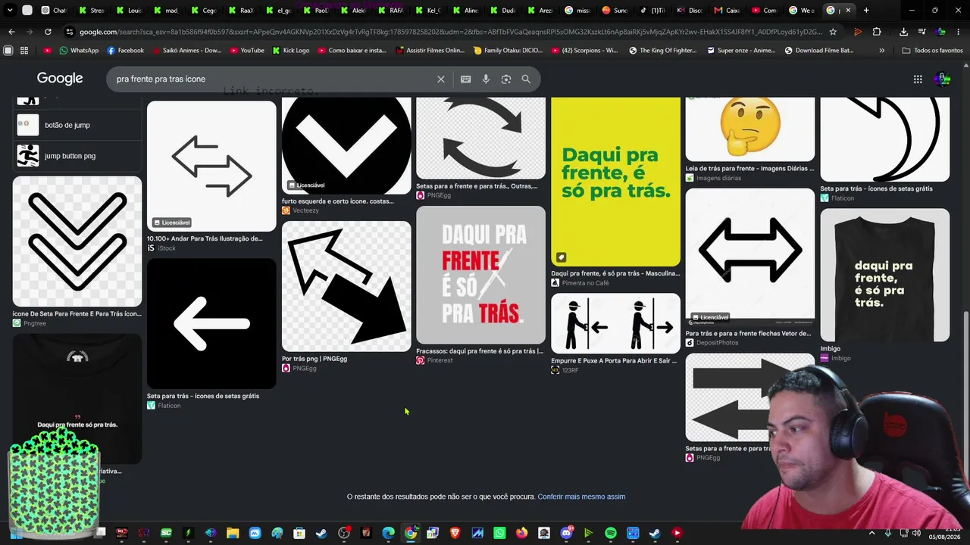970x545 pixels.
Task: Open the apps shortcut in bookmarks bar
Action: (x=24, y=50)
